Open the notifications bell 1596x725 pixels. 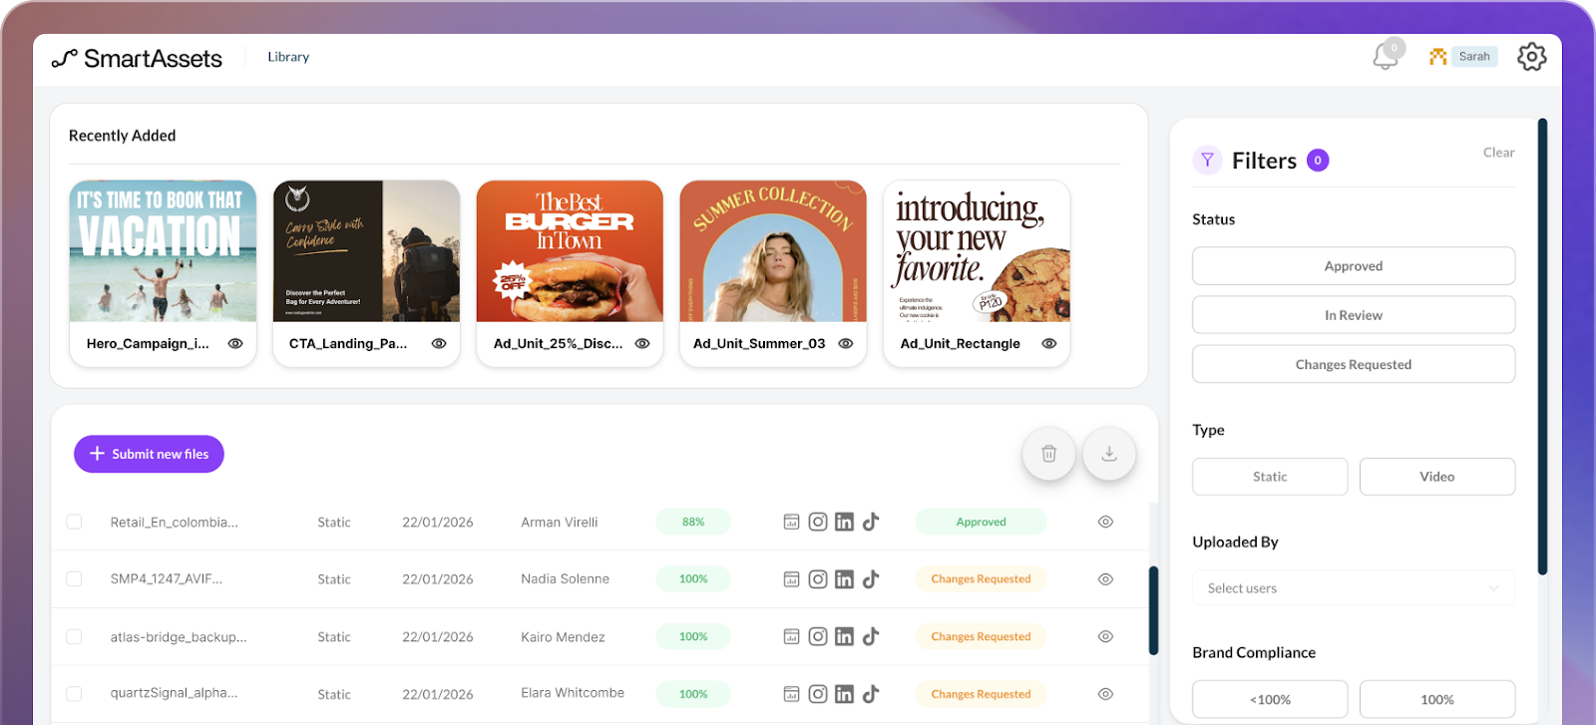click(1387, 56)
